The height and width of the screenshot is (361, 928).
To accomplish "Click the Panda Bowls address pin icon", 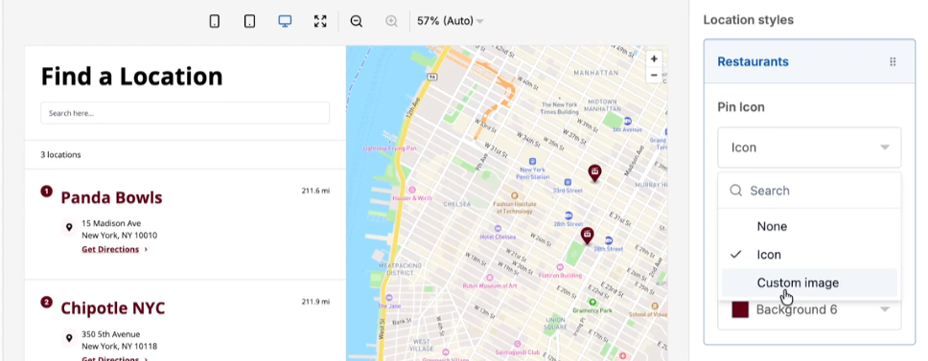I will click(x=69, y=228).
